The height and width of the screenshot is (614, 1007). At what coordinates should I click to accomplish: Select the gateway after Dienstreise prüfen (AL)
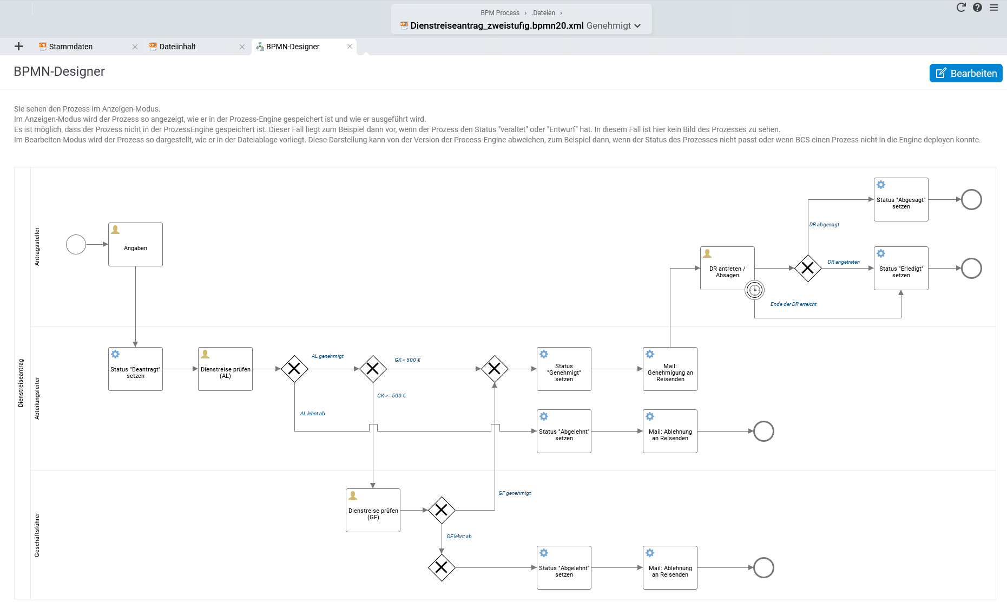(x=294, y=369)
